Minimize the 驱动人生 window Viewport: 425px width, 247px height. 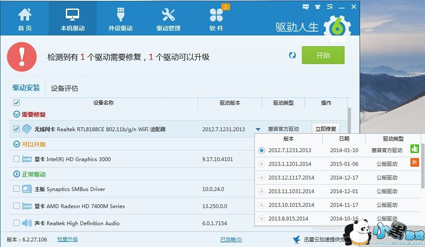[x=342, y=7]
